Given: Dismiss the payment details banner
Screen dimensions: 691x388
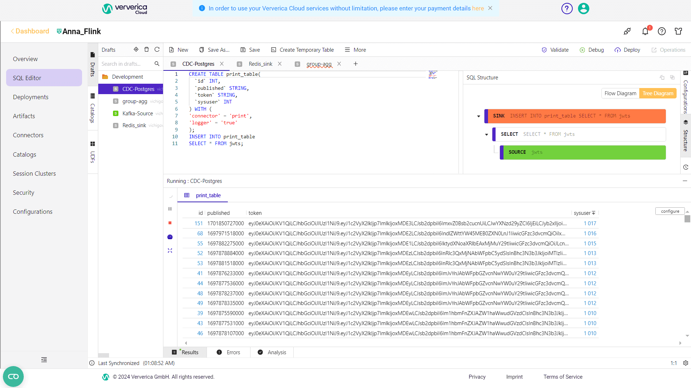Looking at the screenshot, I should [490, 8].
